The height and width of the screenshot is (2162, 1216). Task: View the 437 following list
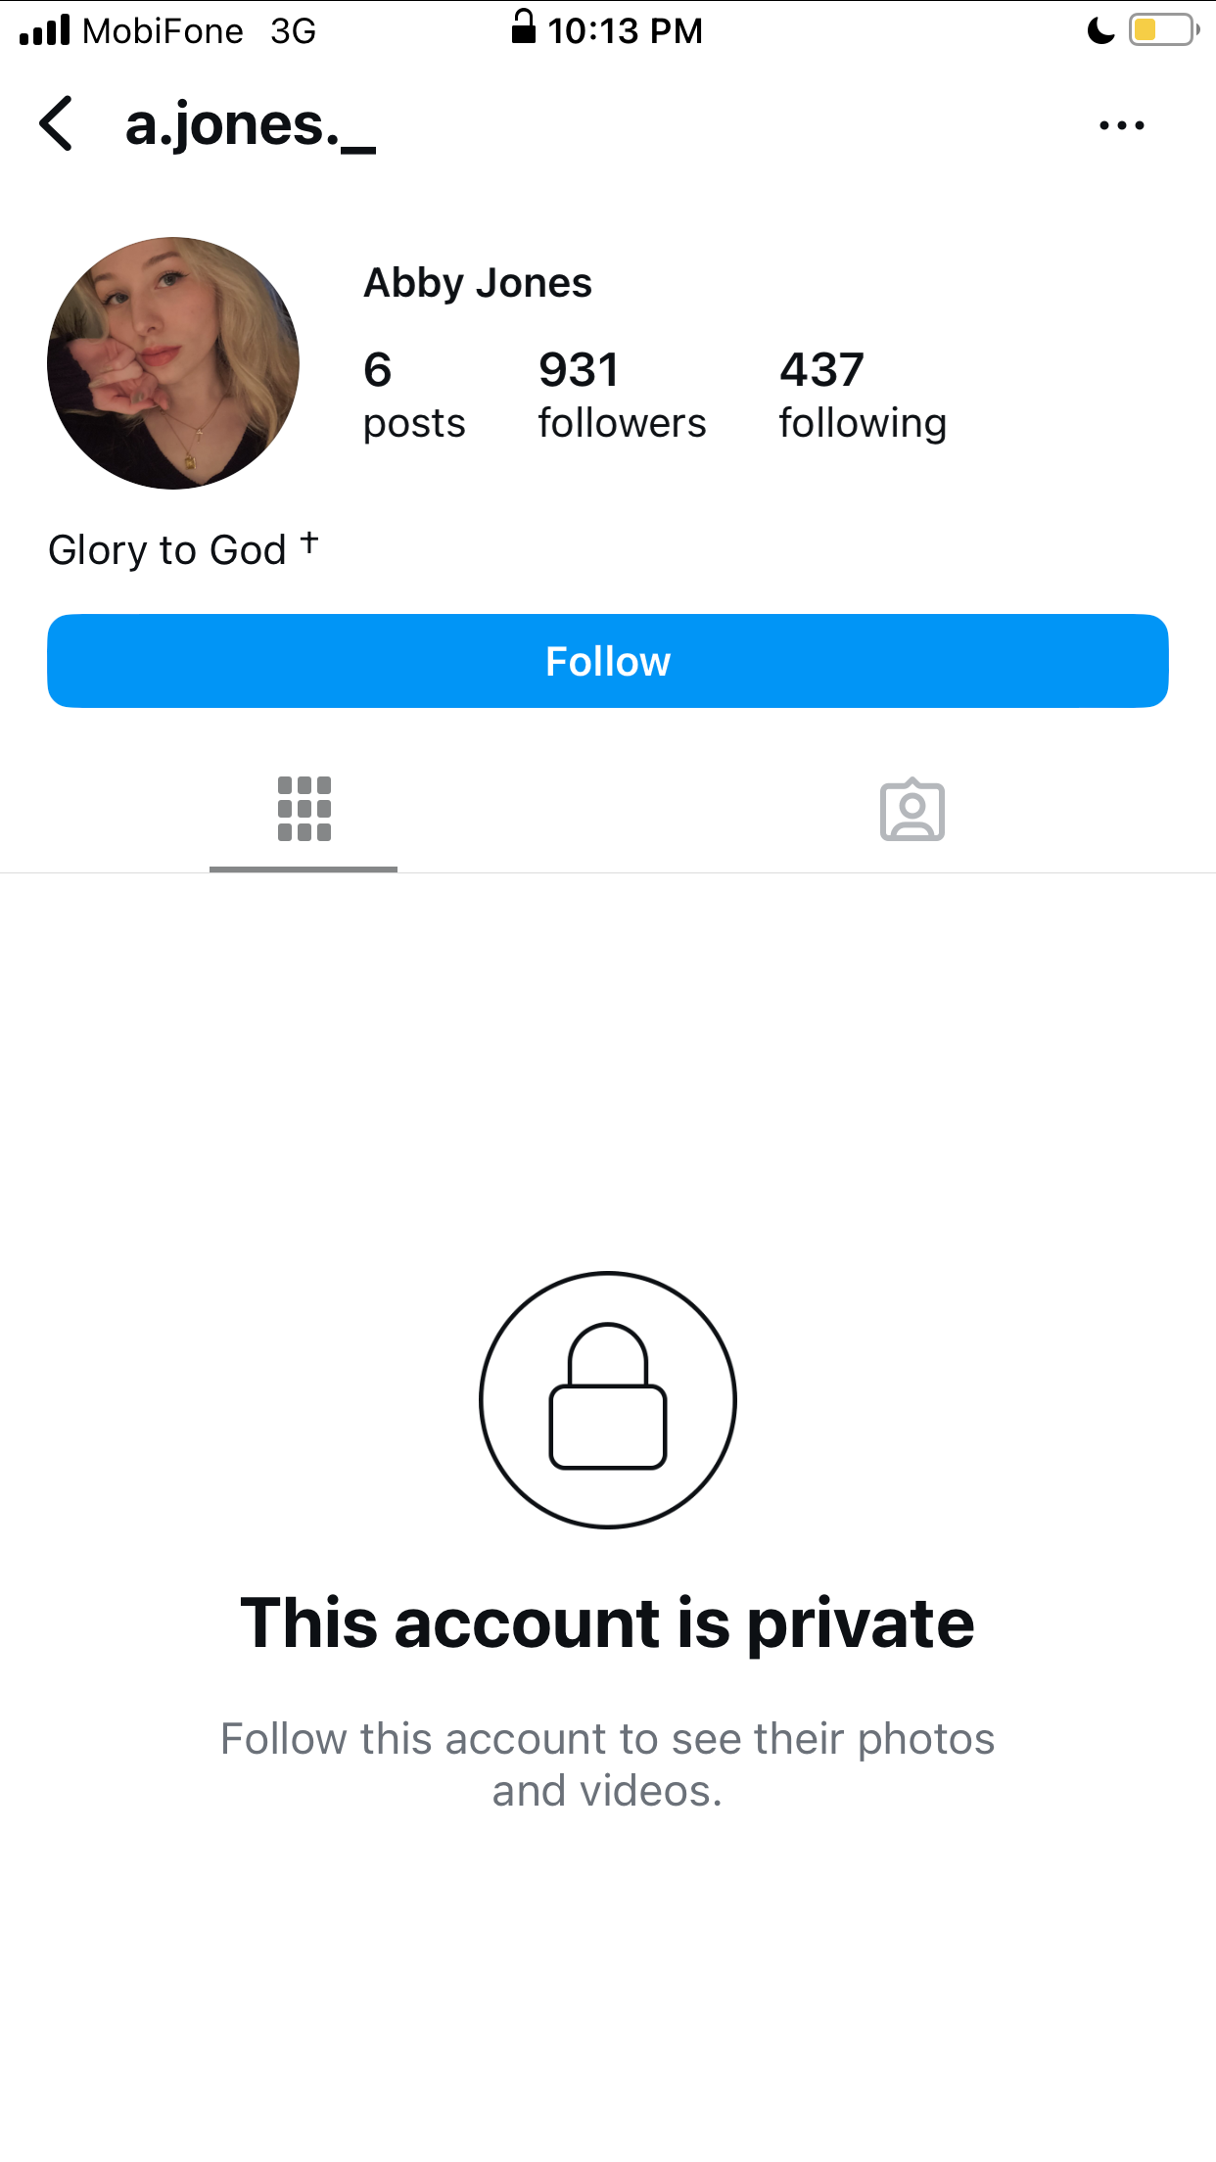click(x=863, y=396)
